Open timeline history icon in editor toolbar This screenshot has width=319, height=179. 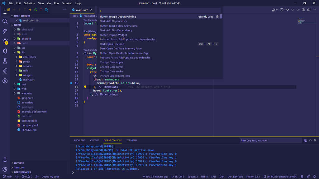(x=282, y=10)
